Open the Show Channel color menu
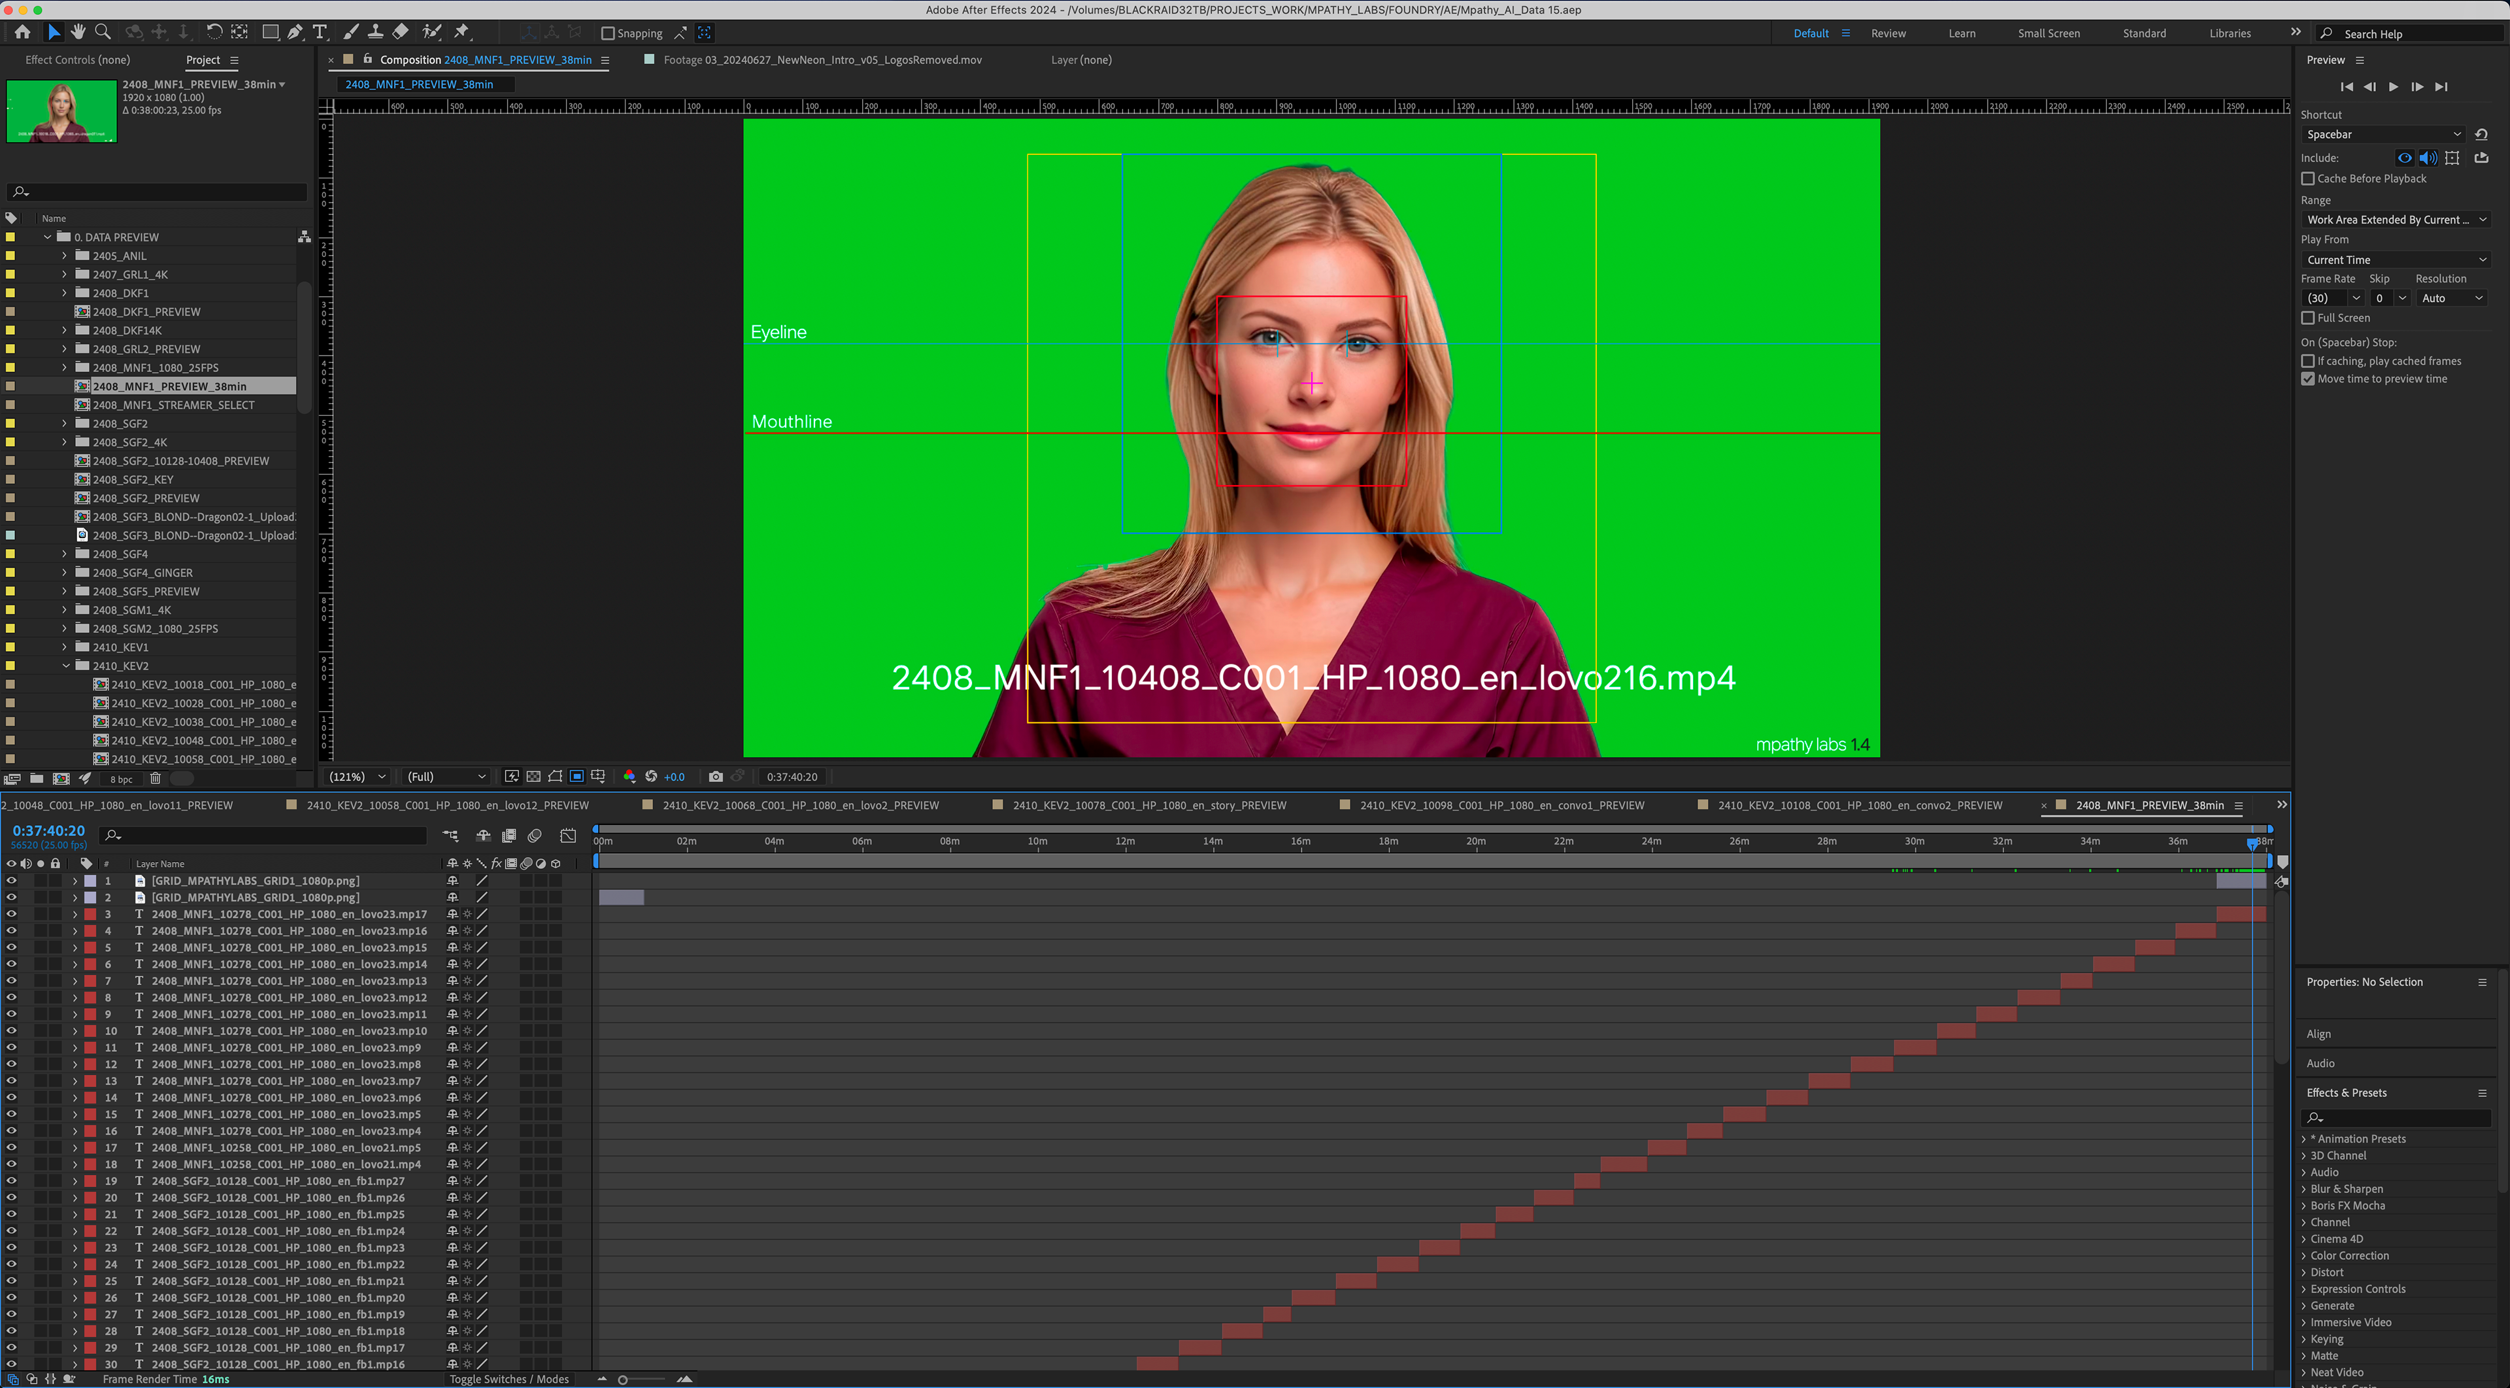 [629, 777]
